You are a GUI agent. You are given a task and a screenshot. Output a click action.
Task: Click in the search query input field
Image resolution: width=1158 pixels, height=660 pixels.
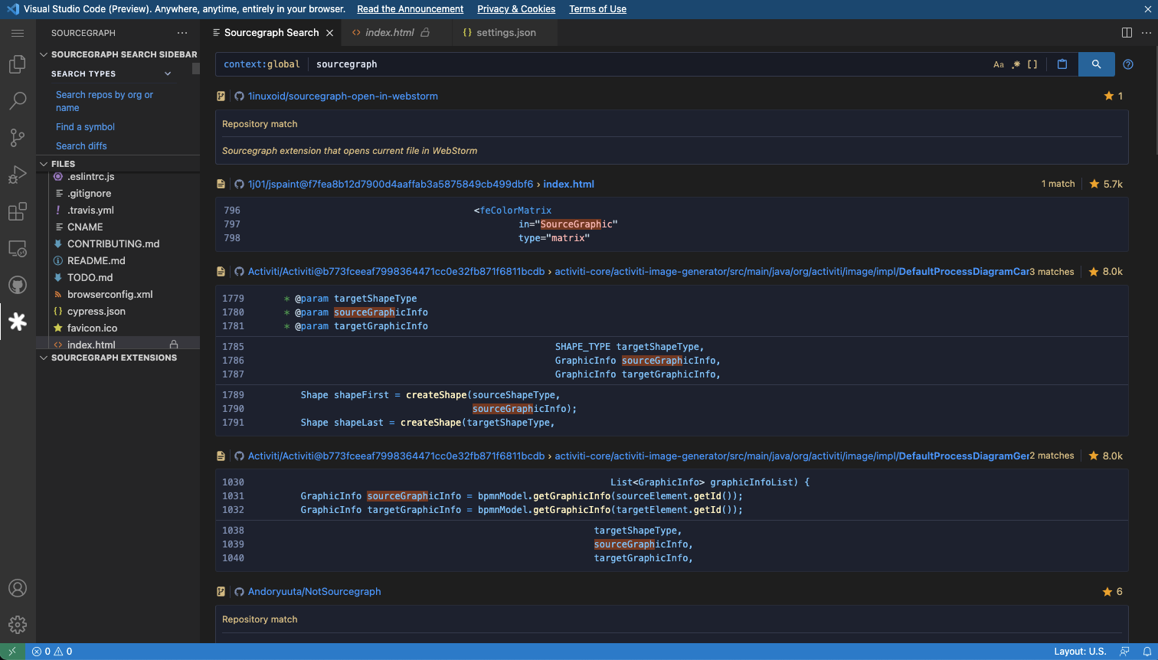point(651,64)
